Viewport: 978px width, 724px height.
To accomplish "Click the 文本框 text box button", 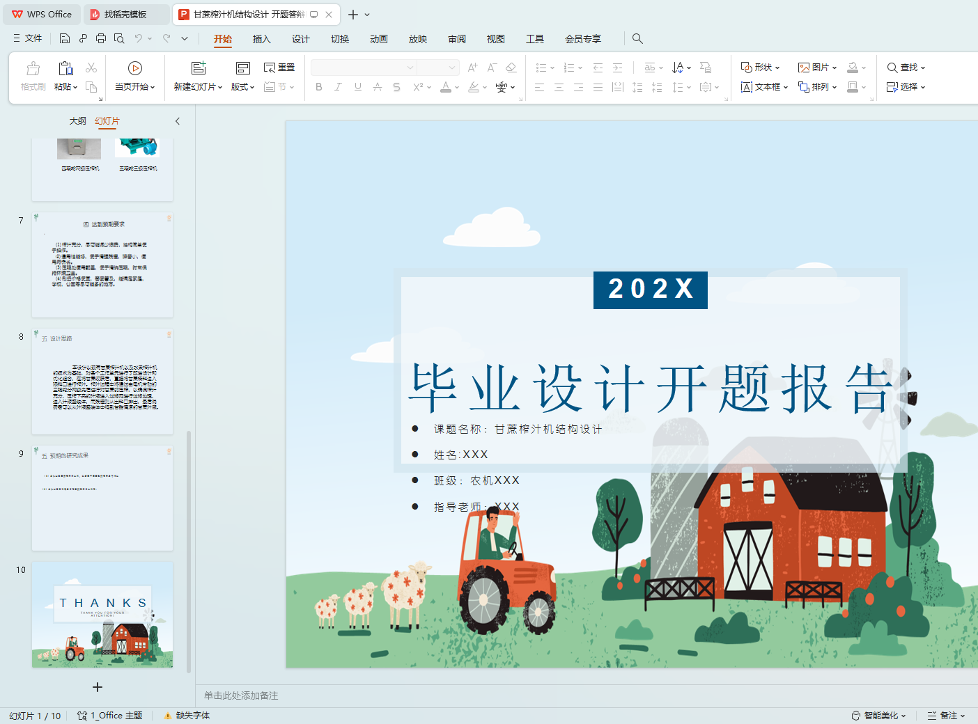I will (764, 87).
